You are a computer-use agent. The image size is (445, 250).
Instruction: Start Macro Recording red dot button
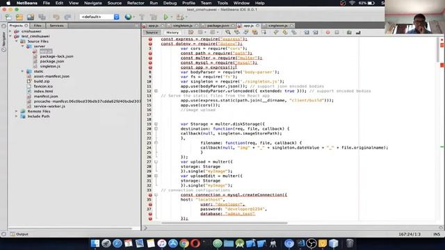(327, 33)
